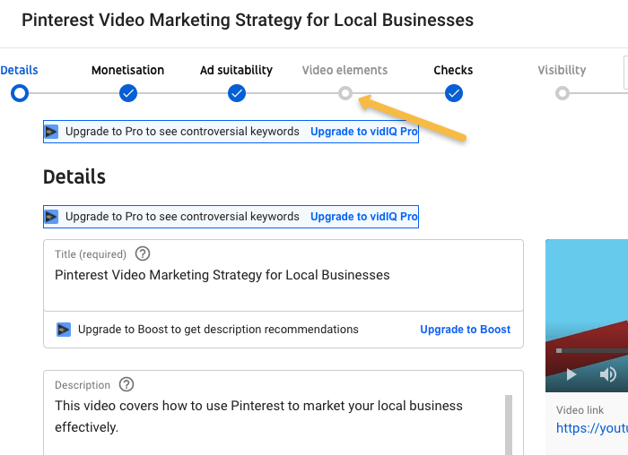The width and height of the screenshot is (628, 455).
Task: Play the video preview
Action: click(571, 374)
